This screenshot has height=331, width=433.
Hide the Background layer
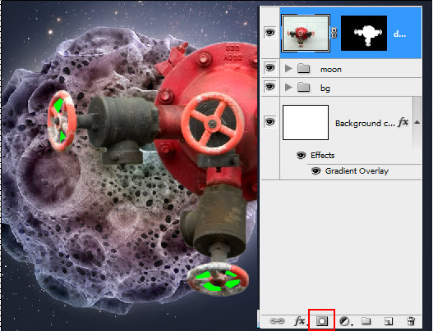pyautogui.click(x=270, y=121)
